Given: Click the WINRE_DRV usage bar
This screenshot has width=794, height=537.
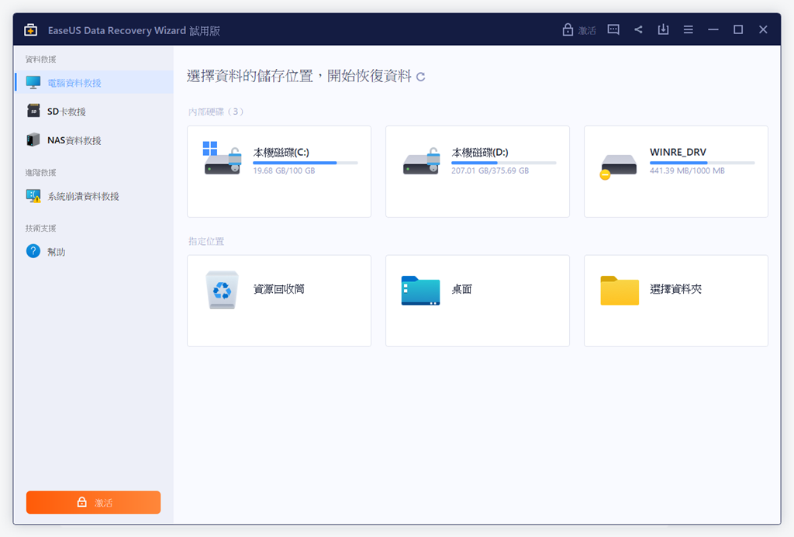Looking at the screenshot, I should (703, 163).
